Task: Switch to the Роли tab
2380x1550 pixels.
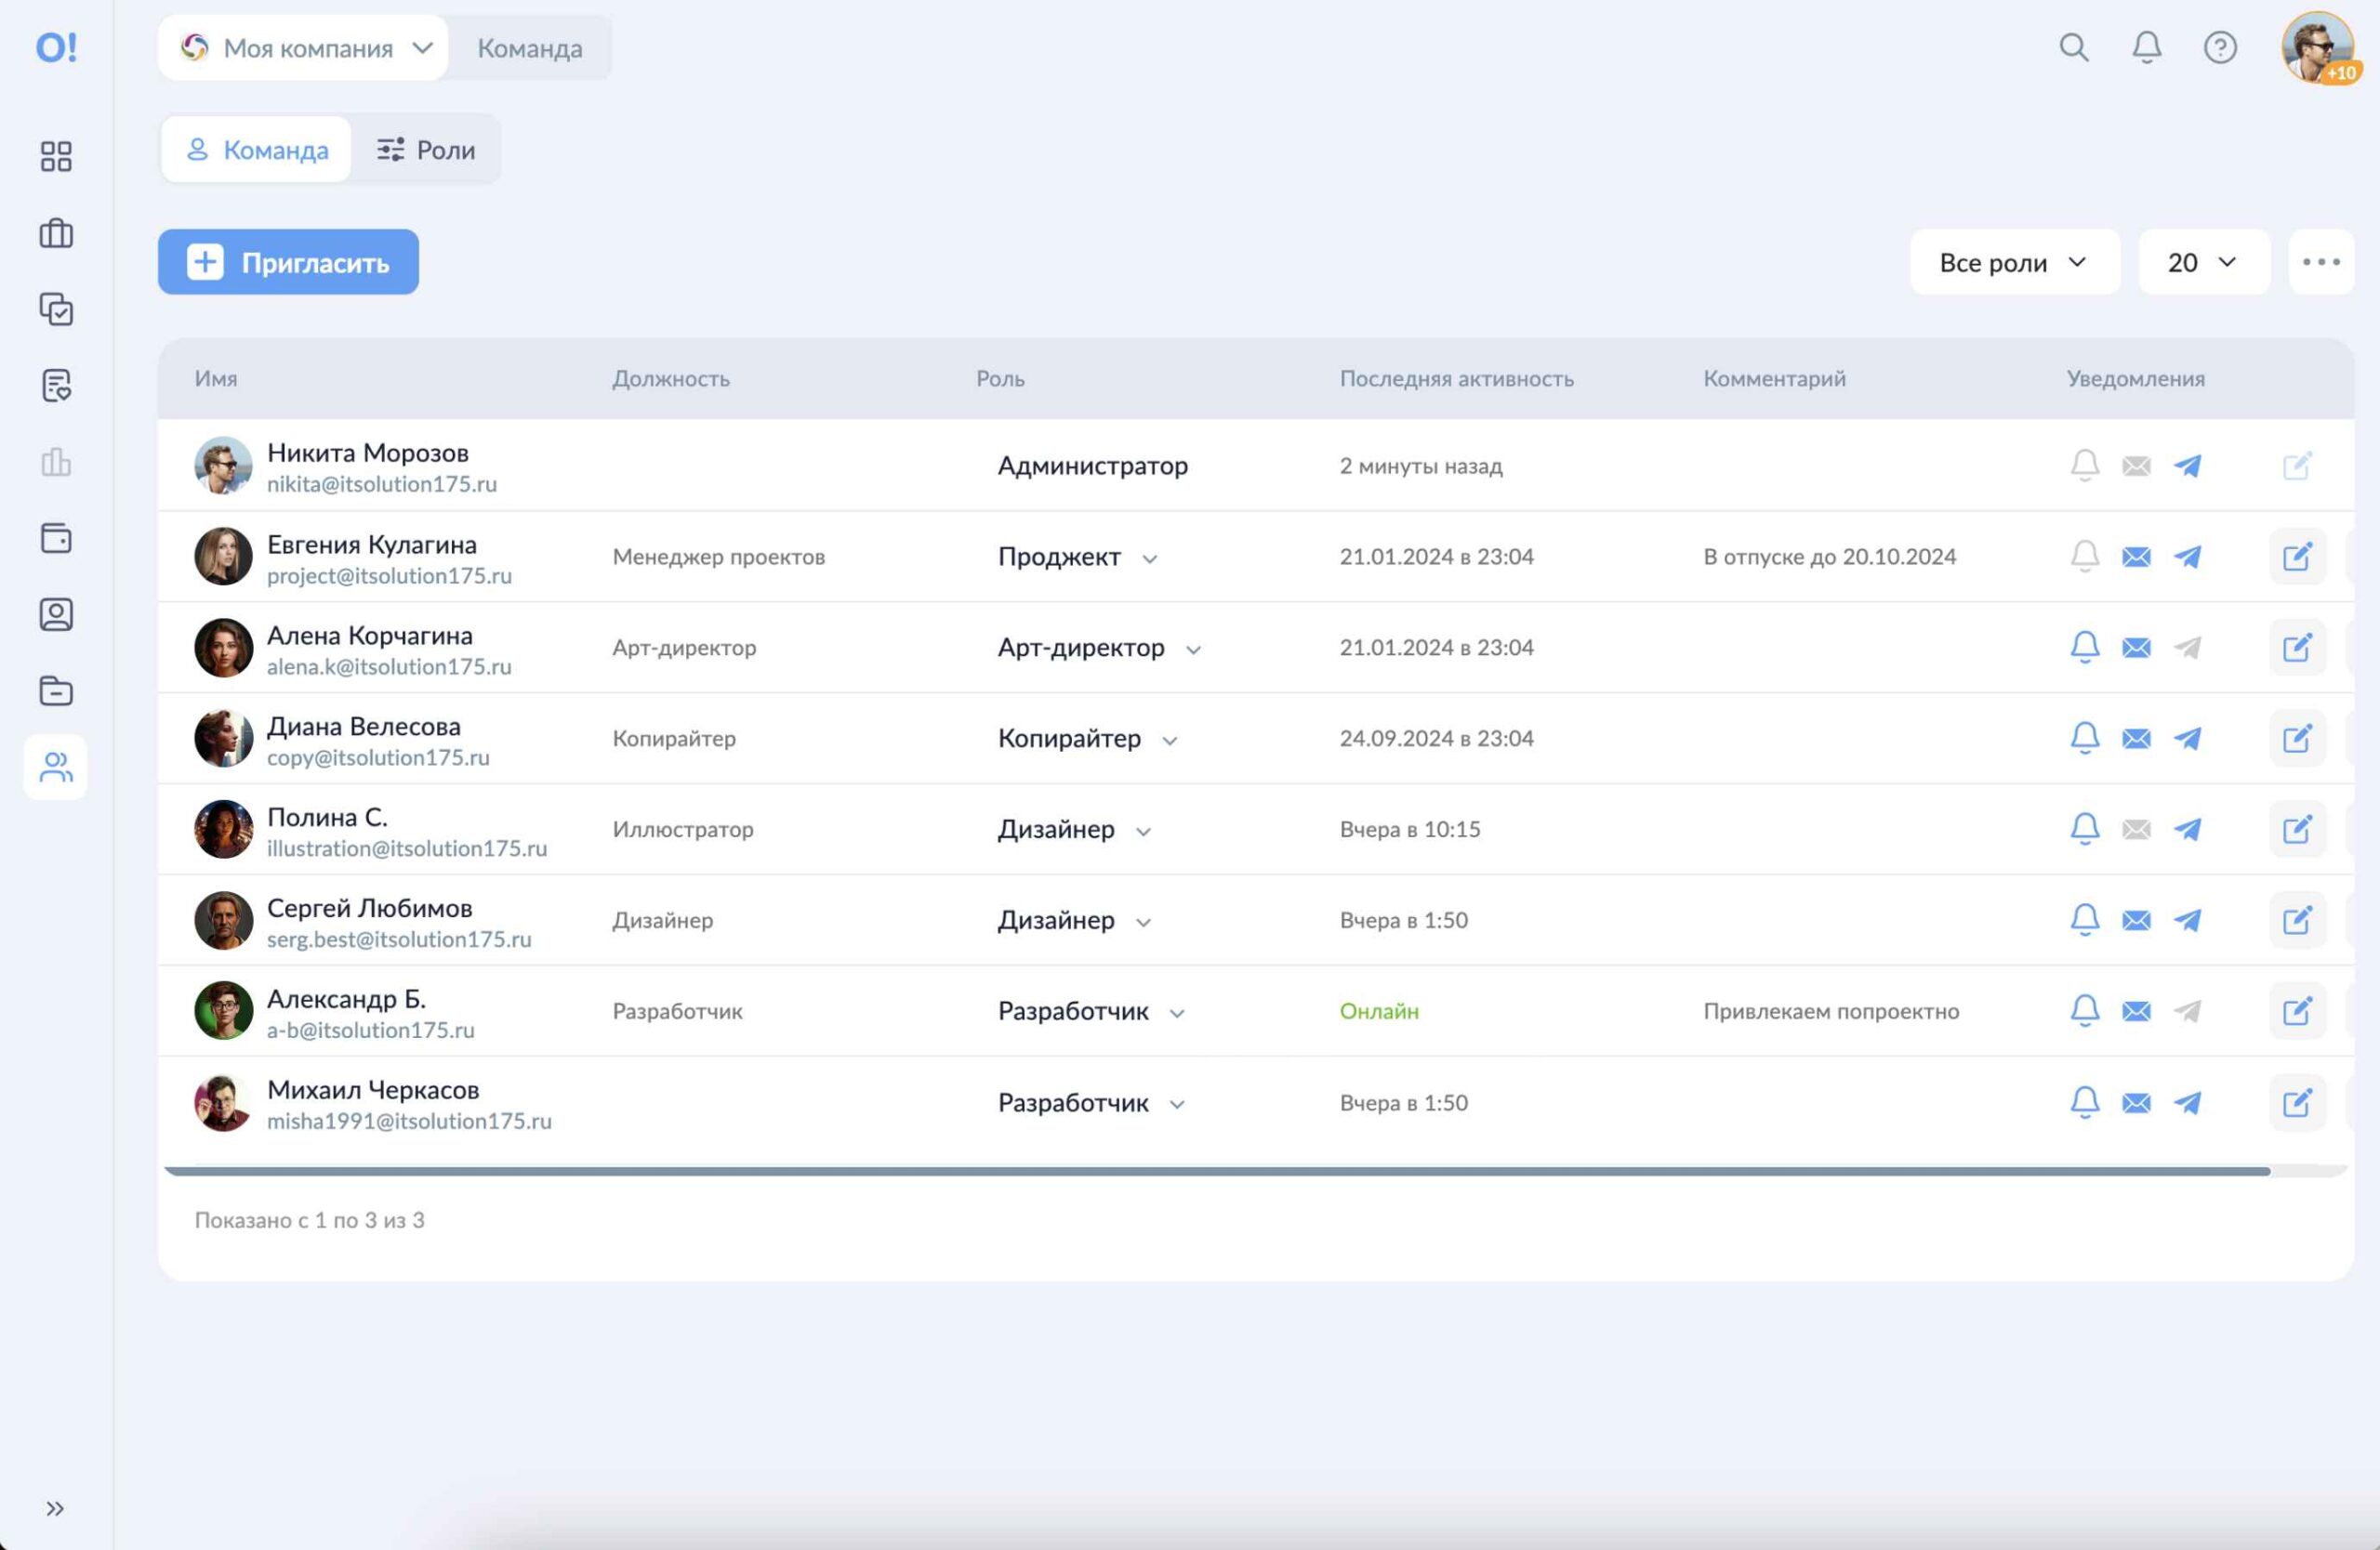Action: (426, 150)
